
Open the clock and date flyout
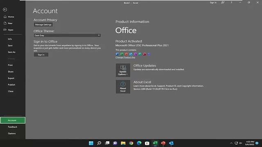point(250,143)
